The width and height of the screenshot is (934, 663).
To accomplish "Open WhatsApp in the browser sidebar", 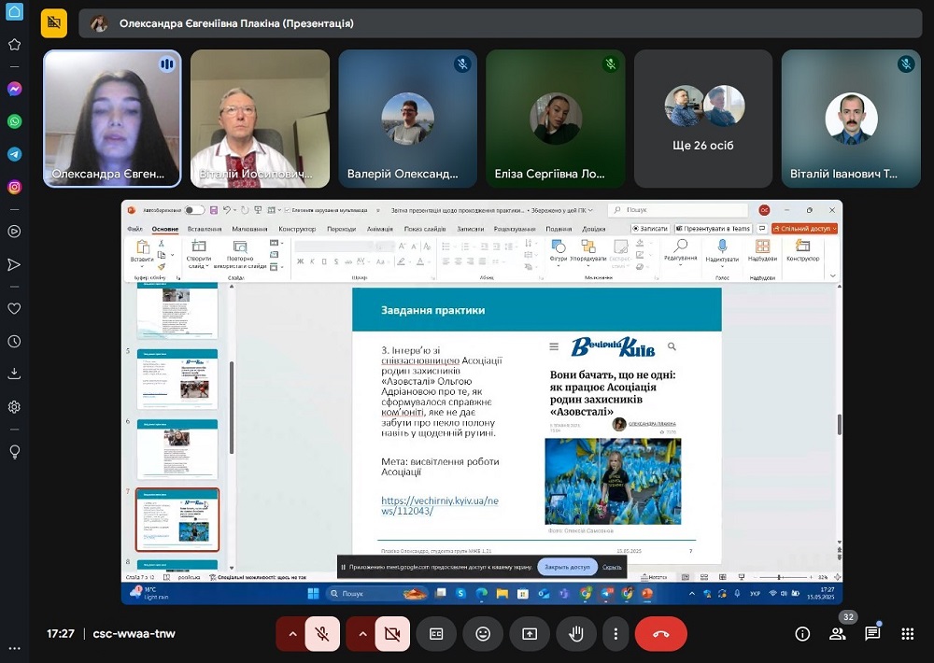I will pyautogui.click(x=14, y=121).
